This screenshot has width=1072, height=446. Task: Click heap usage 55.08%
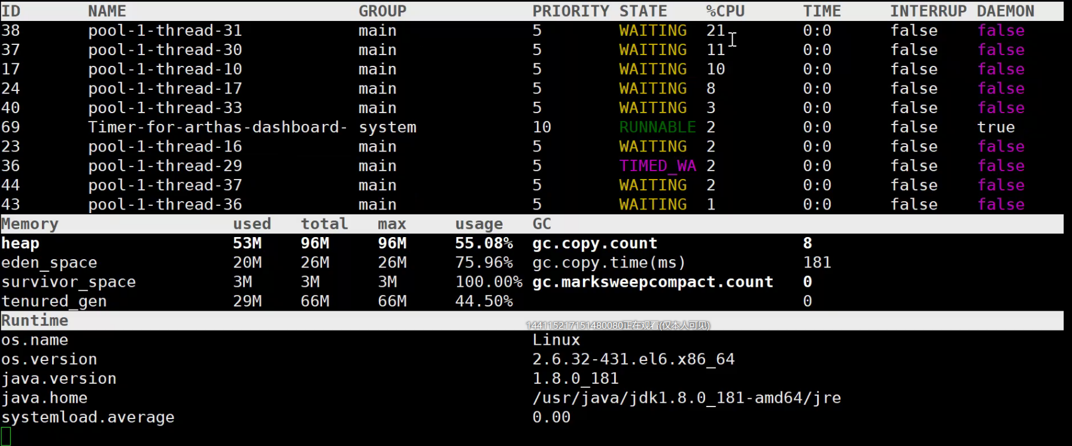click(484, 243)
